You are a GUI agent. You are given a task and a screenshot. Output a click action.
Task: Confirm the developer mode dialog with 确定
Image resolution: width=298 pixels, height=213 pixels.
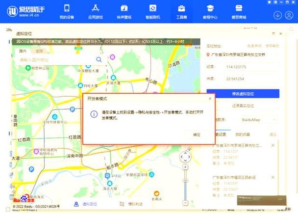pos(197,134)
